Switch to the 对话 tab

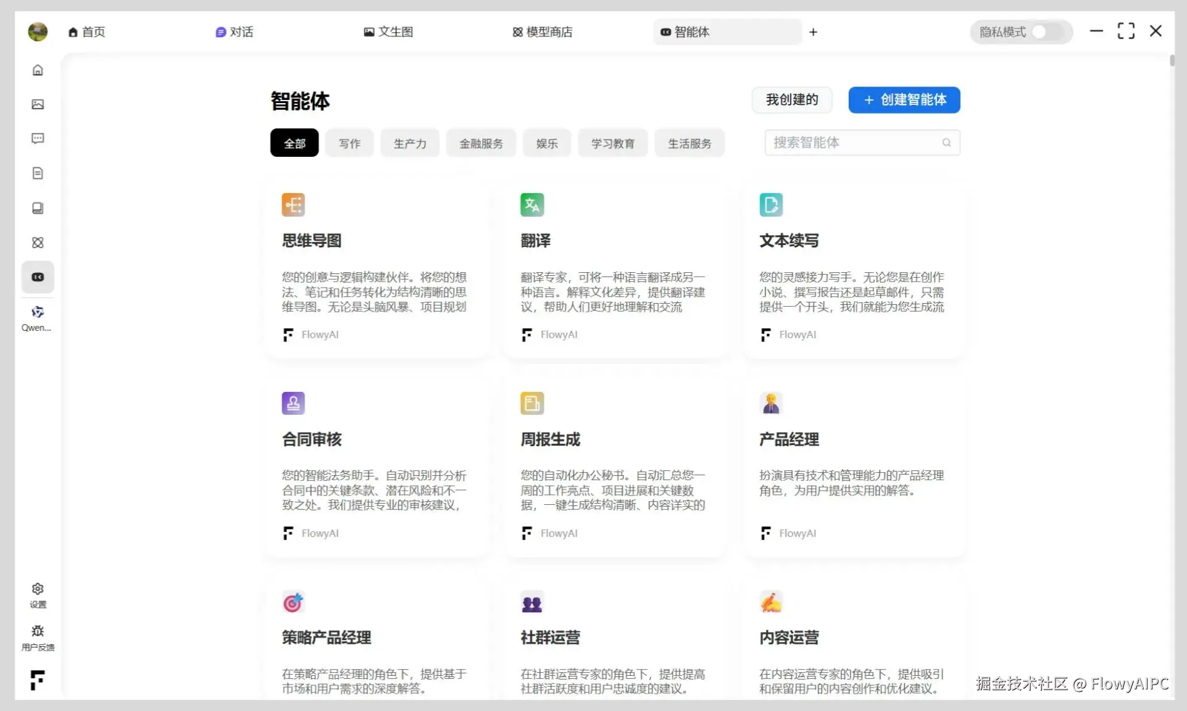[x=235, y=32]
